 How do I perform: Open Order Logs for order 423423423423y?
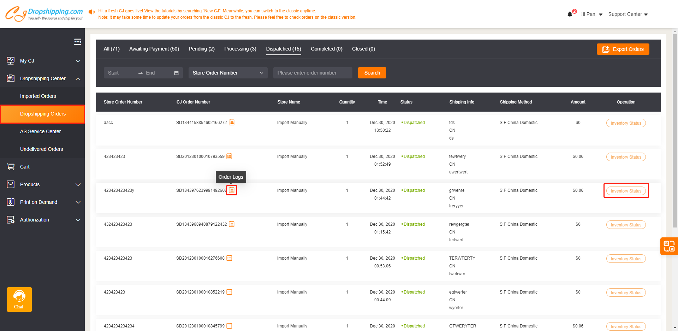tap(232, 190)
